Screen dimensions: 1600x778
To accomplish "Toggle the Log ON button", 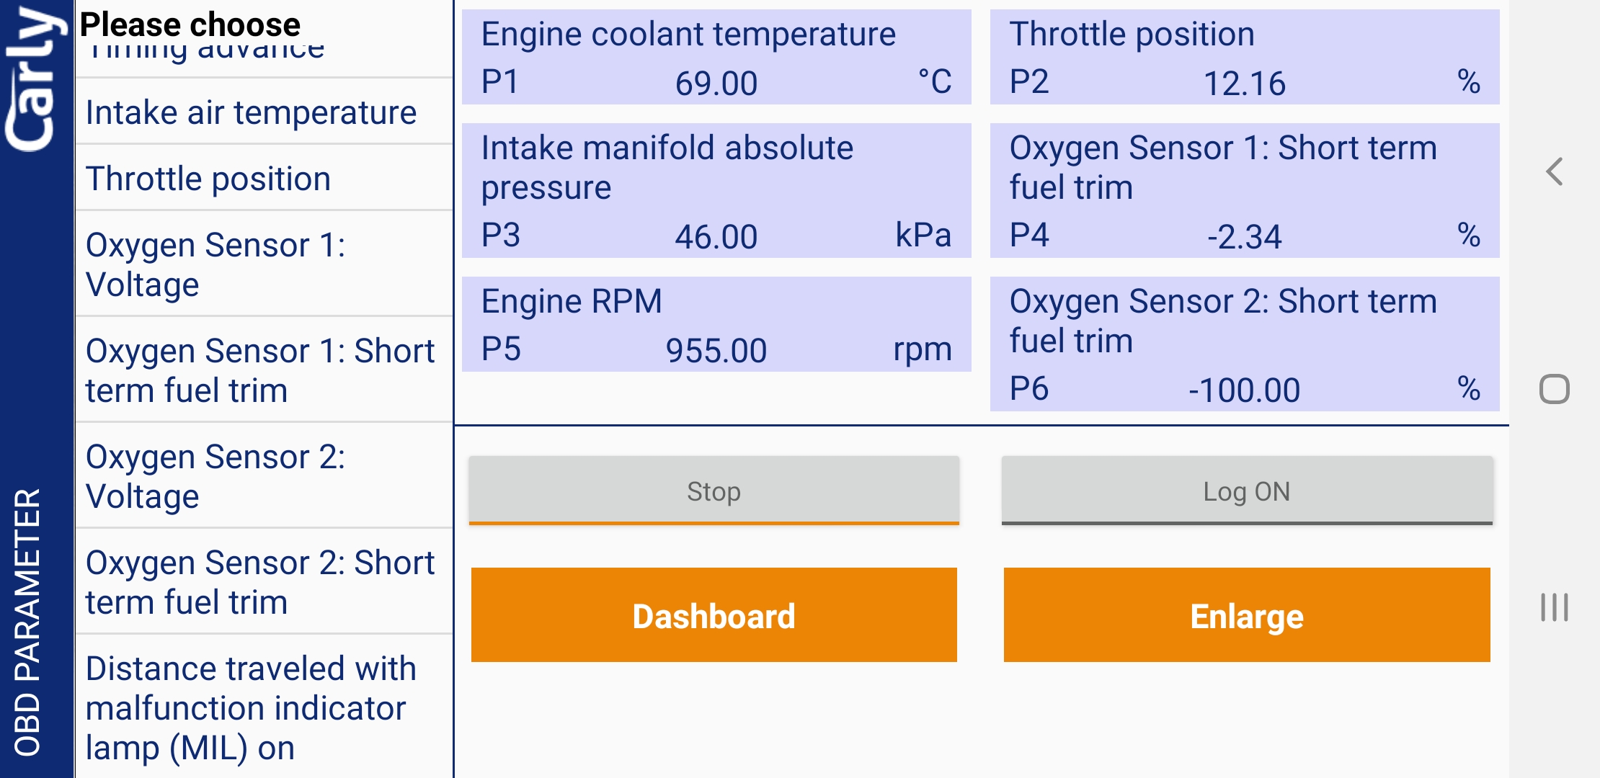I will [1246, 491].
